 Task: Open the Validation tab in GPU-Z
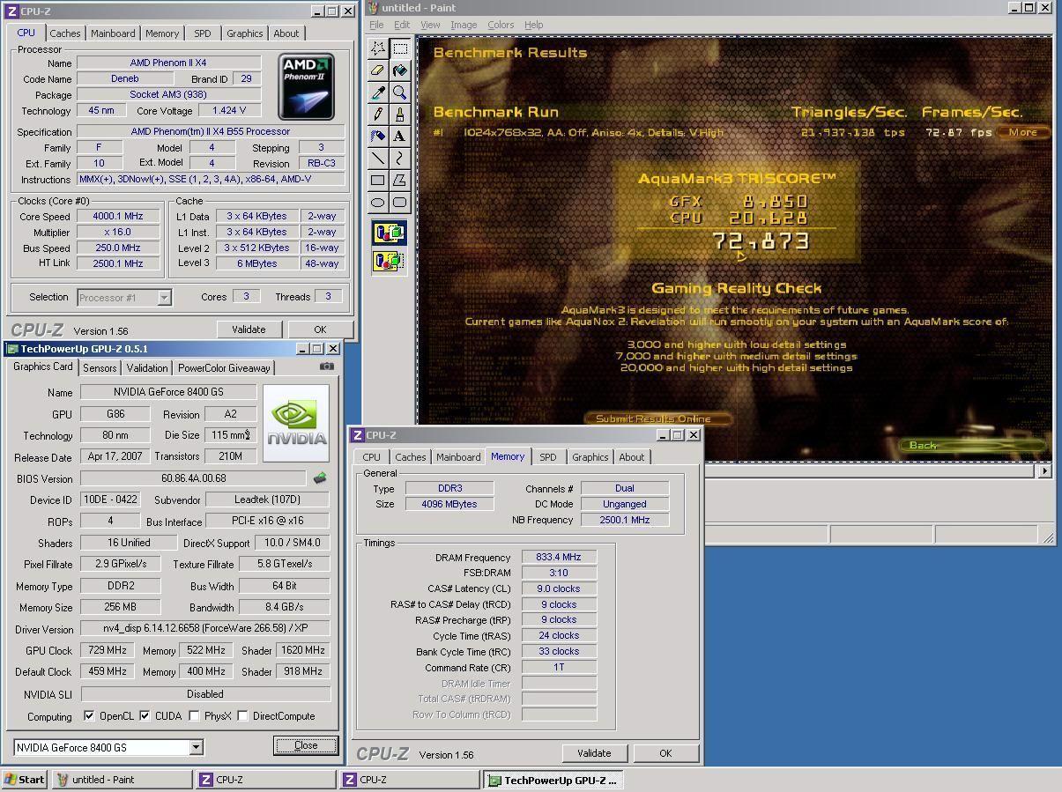click(x=147, y=368)
